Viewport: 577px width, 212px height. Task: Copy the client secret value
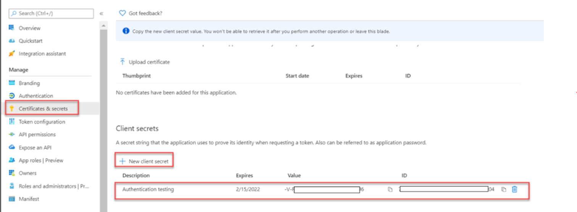click(x=390, y=189)
